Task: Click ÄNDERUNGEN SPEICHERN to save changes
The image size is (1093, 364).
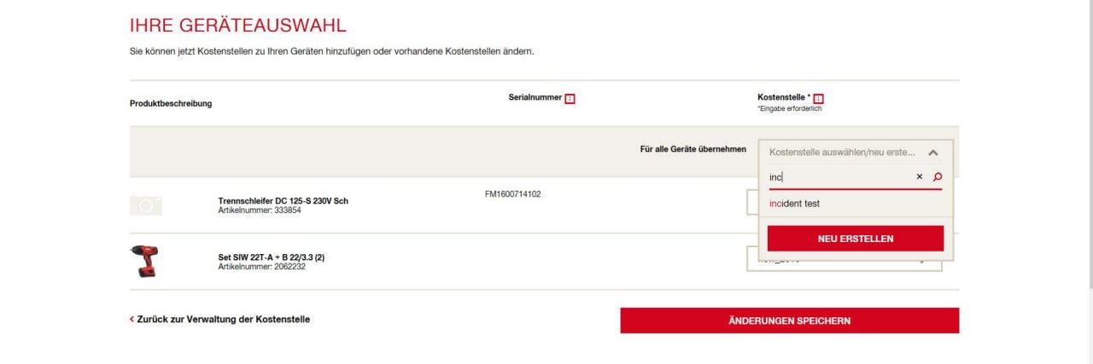Action: click(790, 321)
